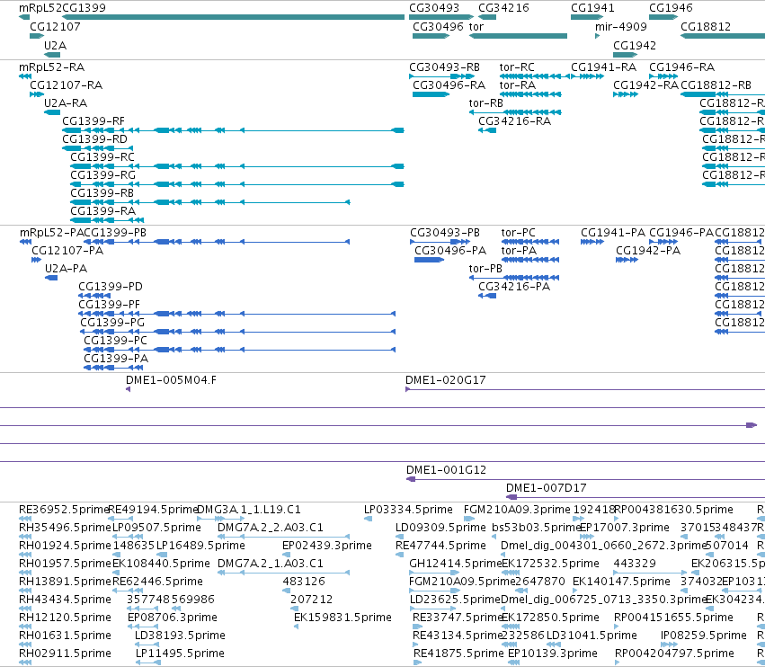
Task: Select BAC clone DME1-001G12
Action: tap(447, 470)
